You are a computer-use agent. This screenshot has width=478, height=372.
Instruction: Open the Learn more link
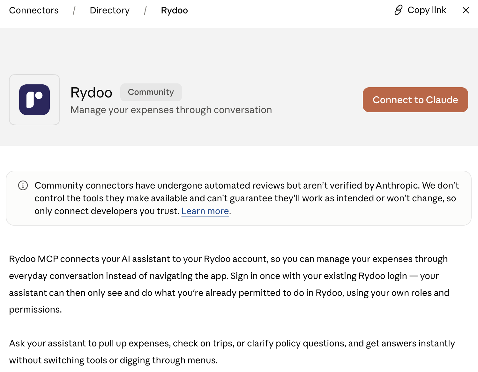click(205, 211)
